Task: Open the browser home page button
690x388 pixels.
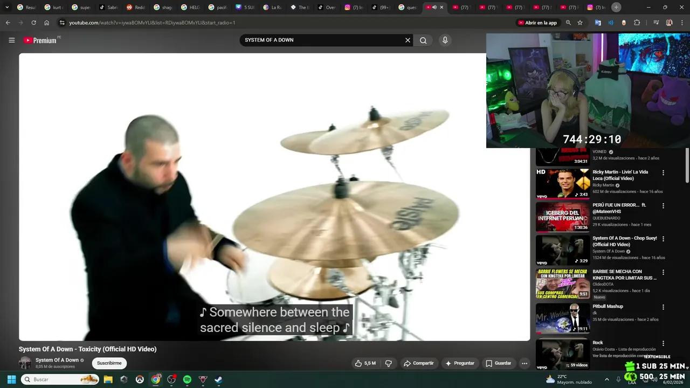Action: click(x=46, y=23)
